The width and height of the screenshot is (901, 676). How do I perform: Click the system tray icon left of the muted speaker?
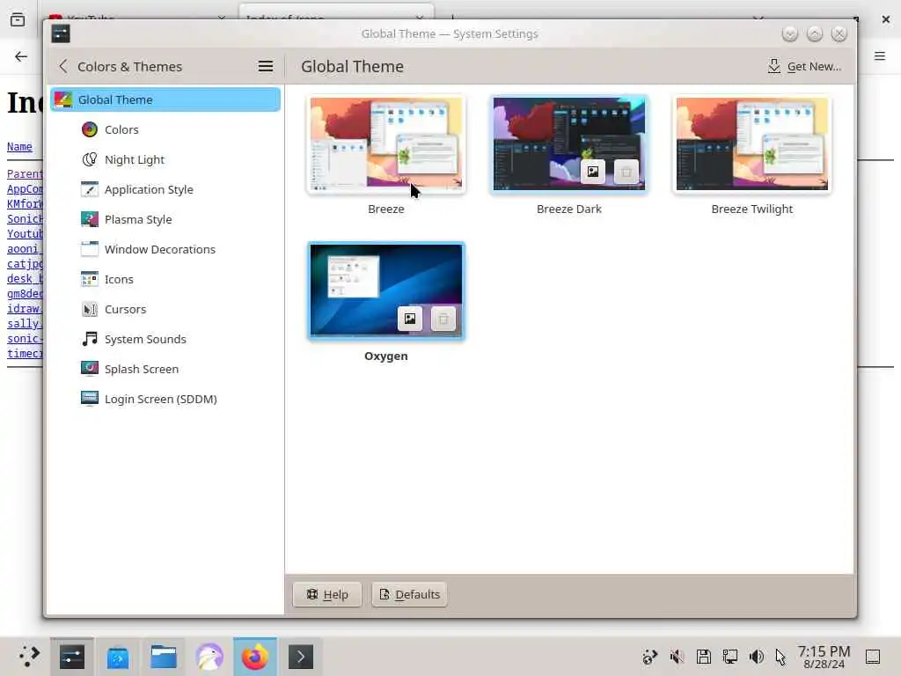tap(650, 657)
